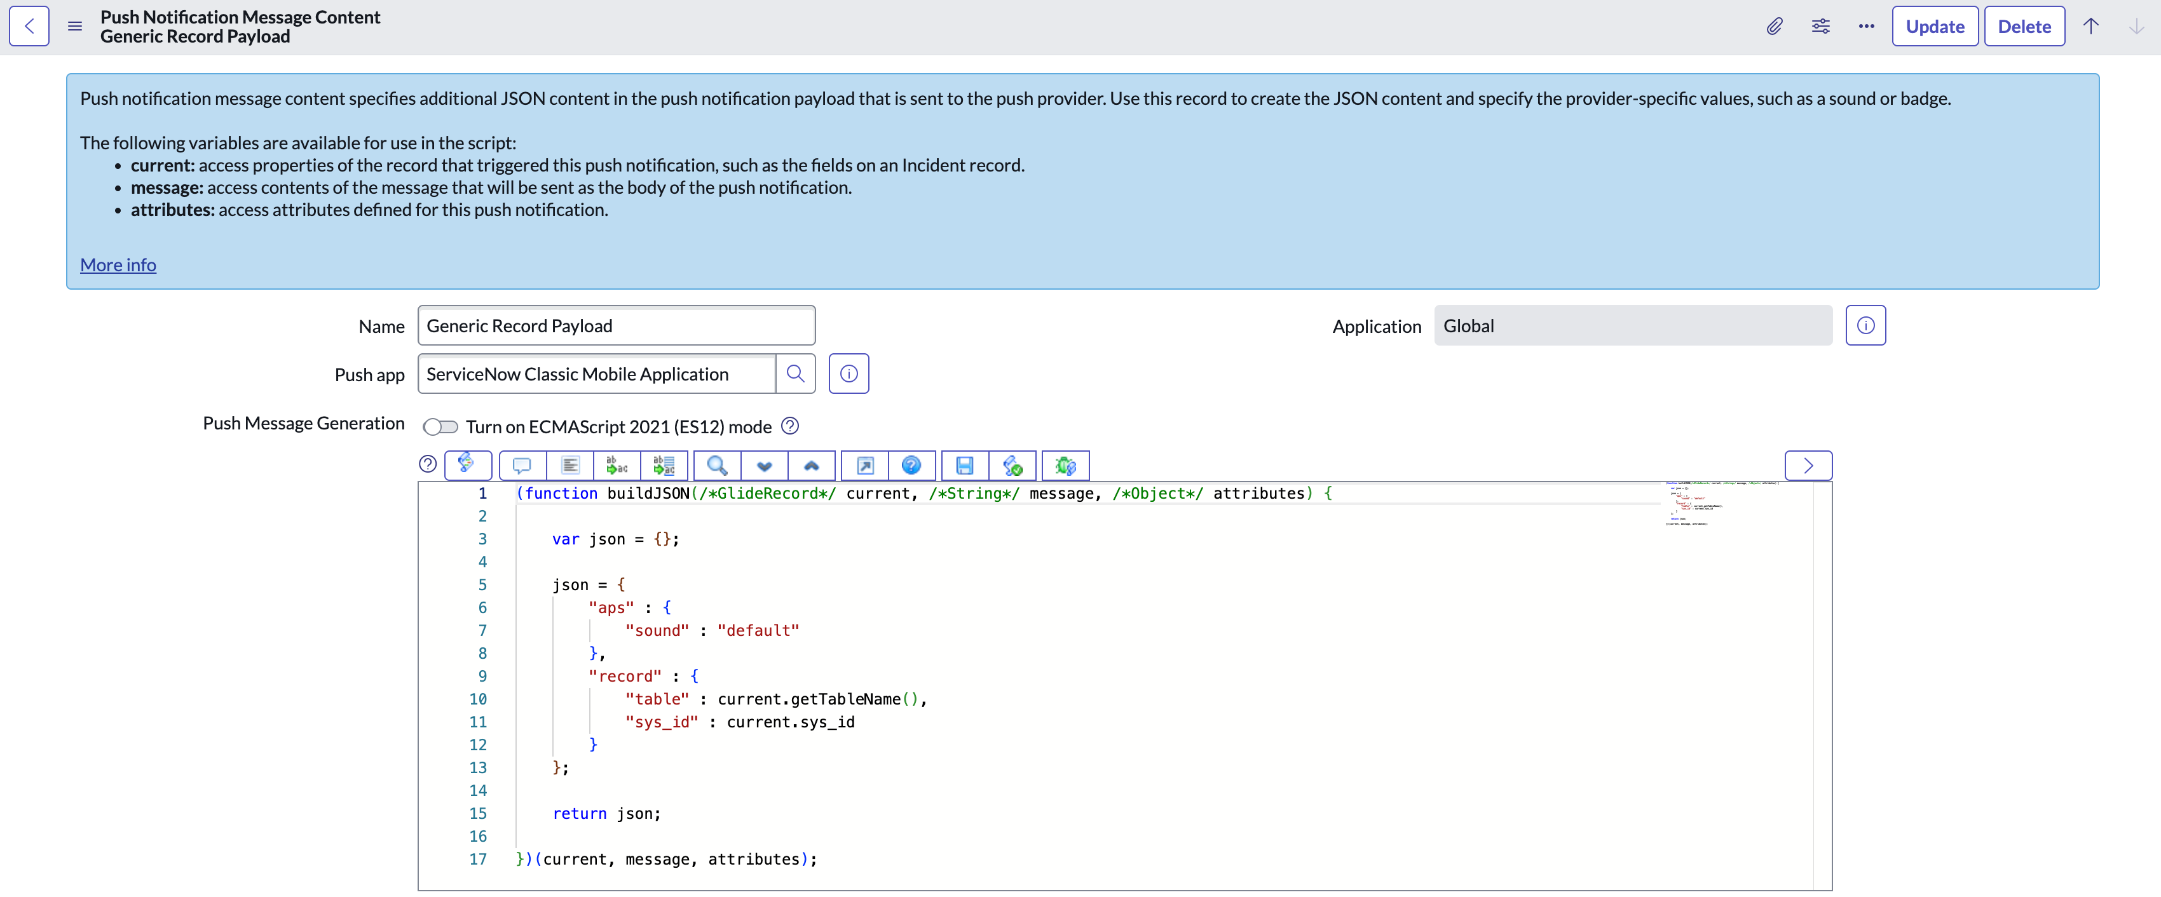2161x897 pixels.
Task: Preview the Push app record info icon
Action: 849,374
